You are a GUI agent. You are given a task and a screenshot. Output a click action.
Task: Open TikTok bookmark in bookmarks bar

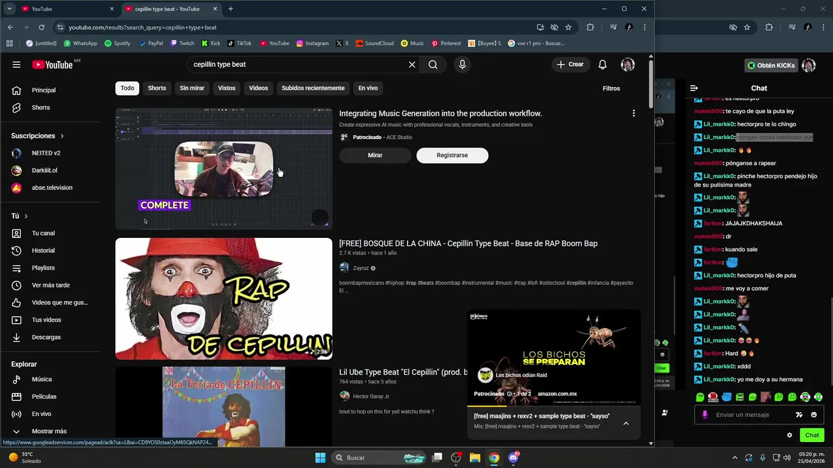239,44
